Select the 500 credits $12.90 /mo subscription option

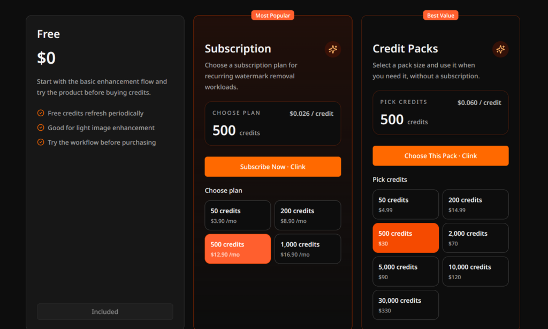point(238,249)
